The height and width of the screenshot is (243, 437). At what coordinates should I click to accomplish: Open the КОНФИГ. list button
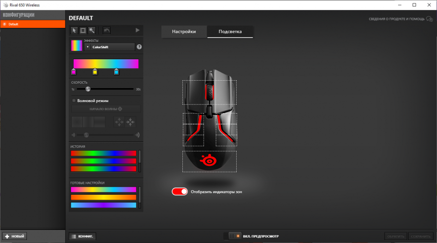(83, 237)
